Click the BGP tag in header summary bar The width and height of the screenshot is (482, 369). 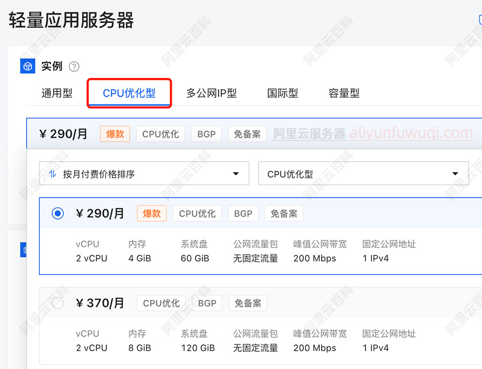(206, 134)
